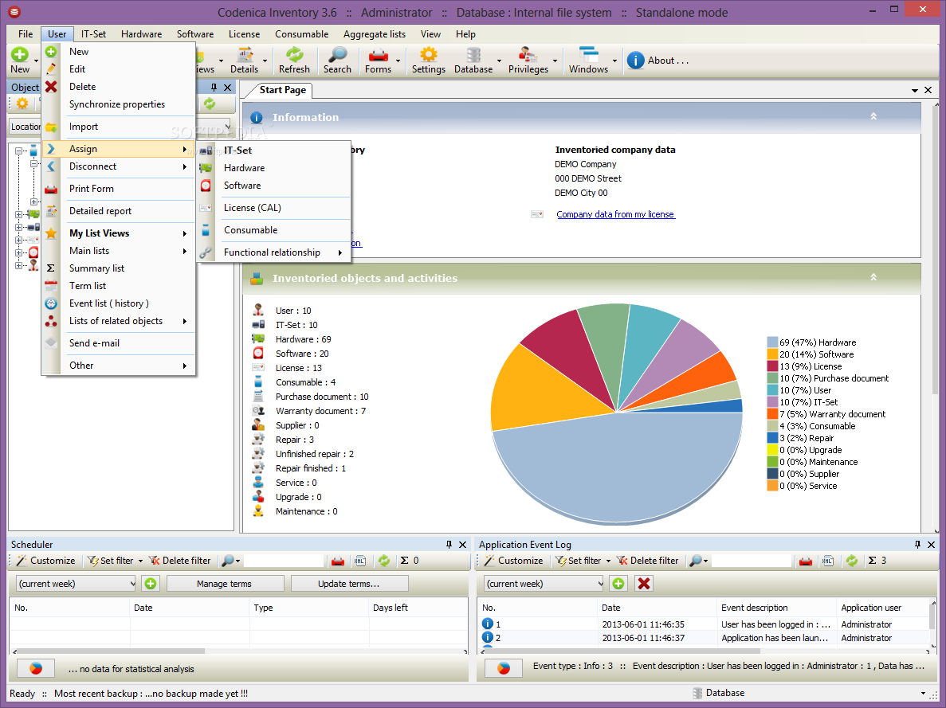946x708 pixels.
Task: Click the Object panel gear icon
Action: pyautogui.click(x=22, y=104)
